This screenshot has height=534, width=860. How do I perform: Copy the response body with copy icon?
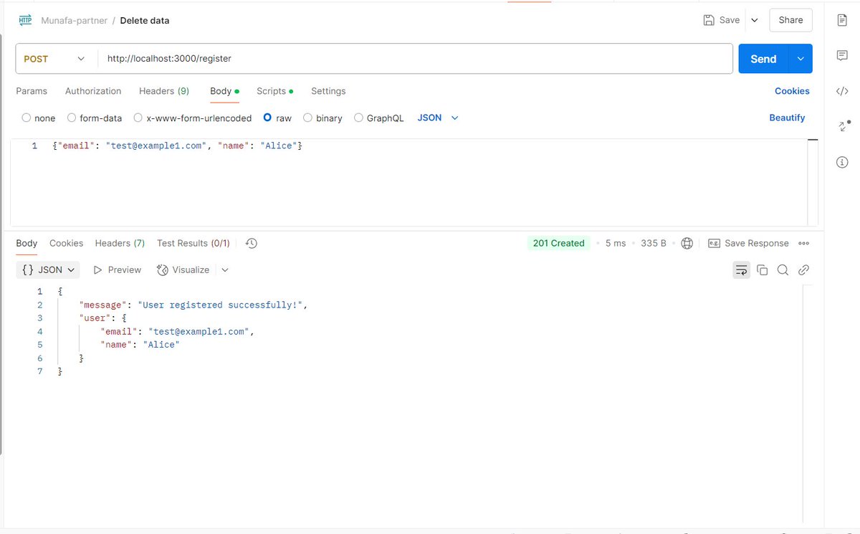tap(763, 270)
